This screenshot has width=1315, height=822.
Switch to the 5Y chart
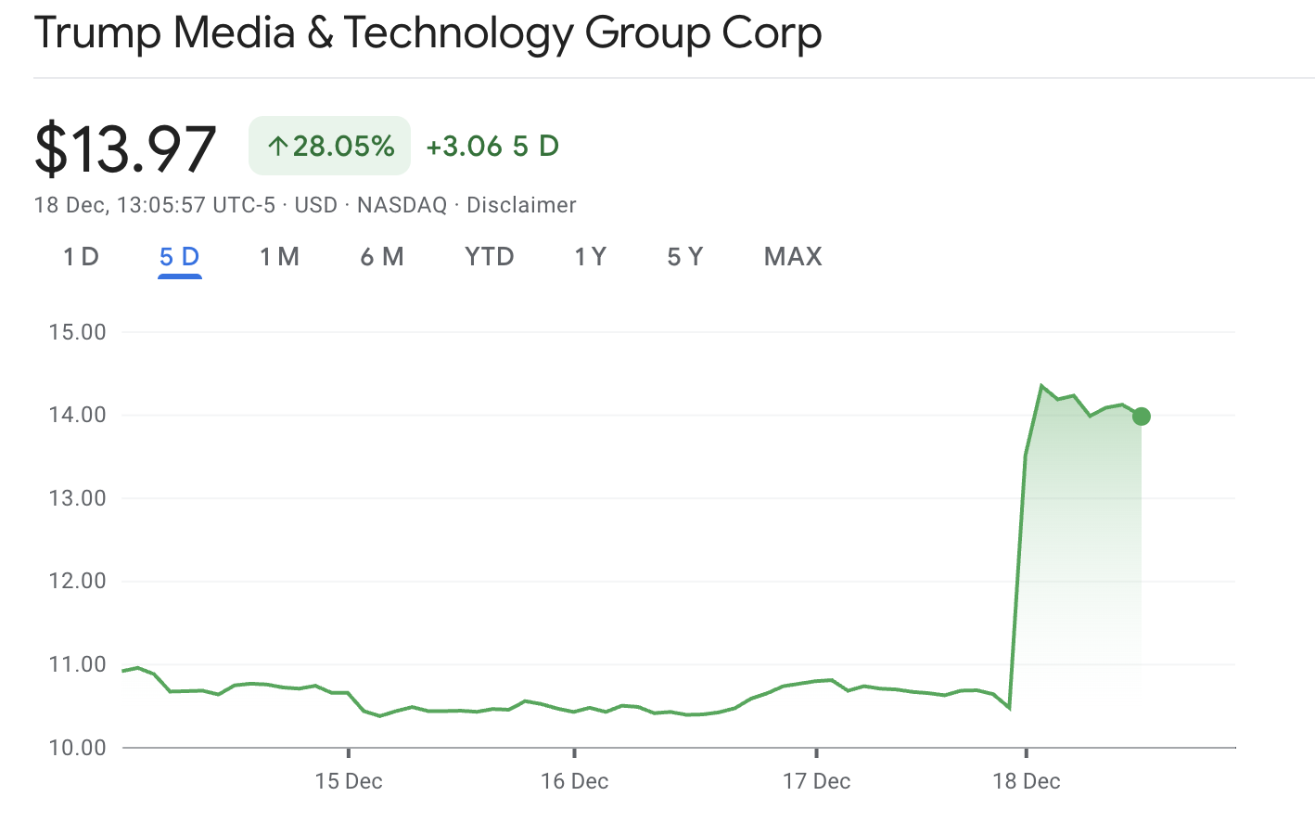pos(684,257)
